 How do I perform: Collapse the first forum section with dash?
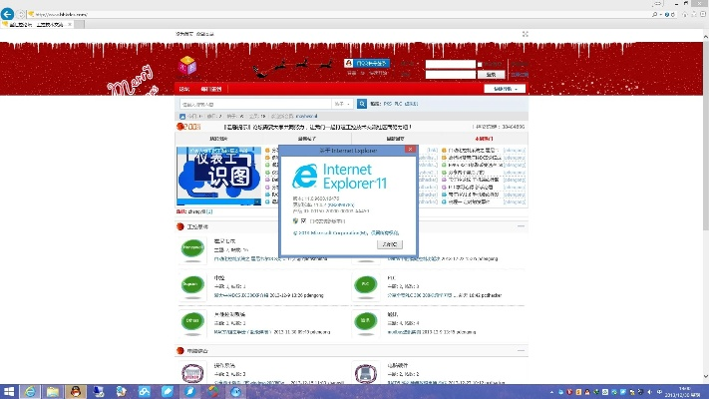click(x=521, y=226)
